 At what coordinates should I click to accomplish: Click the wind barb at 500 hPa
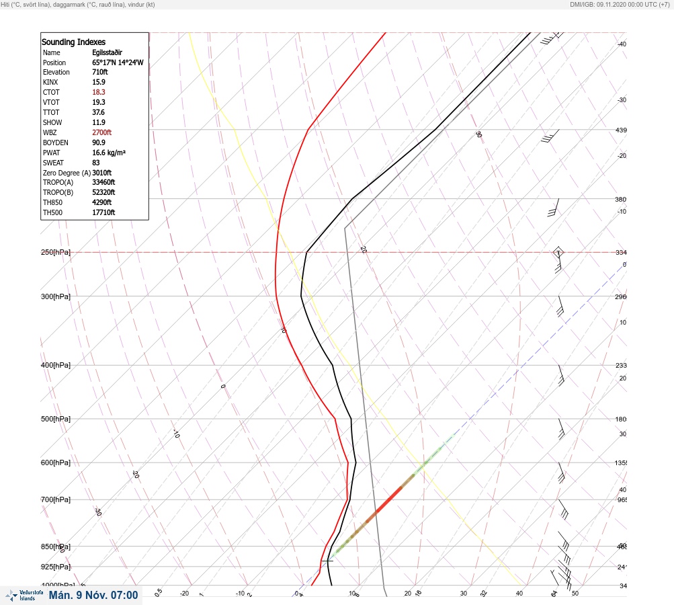click(561, 429)
